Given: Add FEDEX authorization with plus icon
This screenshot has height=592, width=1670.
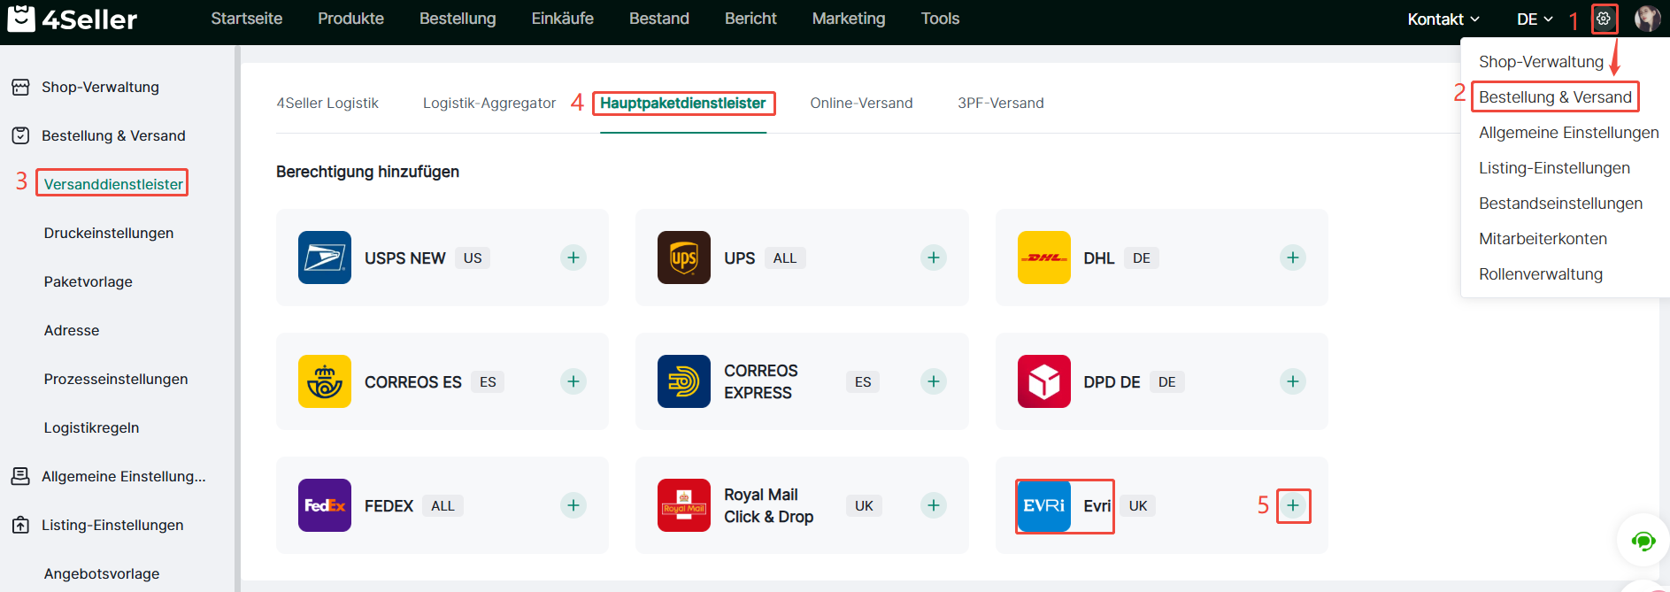Looking at the screenshot, I should (x=573, y=505).
